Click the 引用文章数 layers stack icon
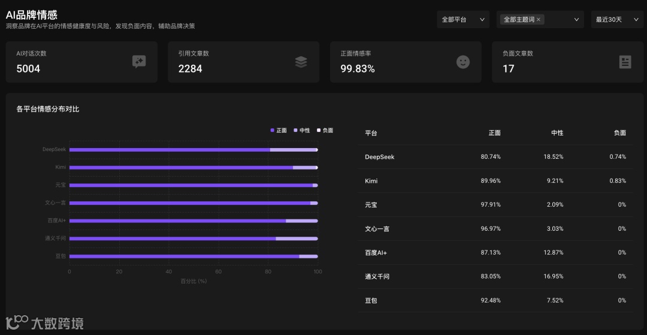The image size is (647, 335). click(x=301, y=62)
